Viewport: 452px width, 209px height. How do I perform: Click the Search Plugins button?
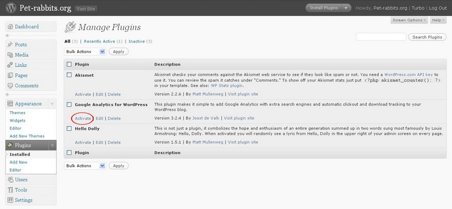click(427, 37)
